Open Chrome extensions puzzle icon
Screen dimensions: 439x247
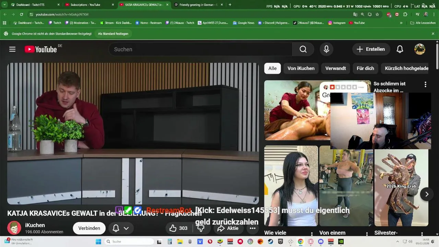[x=405, y=14]
